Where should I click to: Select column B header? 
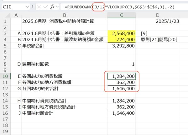click(65, 15)
